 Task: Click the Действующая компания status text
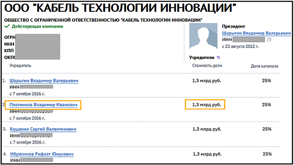click(x=37, y=26)
